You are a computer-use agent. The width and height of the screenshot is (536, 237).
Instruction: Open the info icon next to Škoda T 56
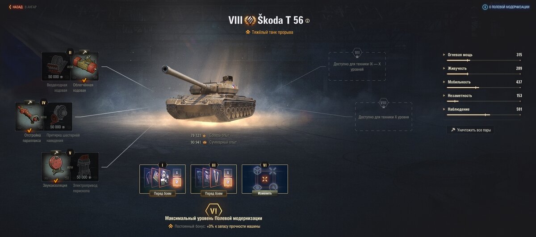point(307,21)
